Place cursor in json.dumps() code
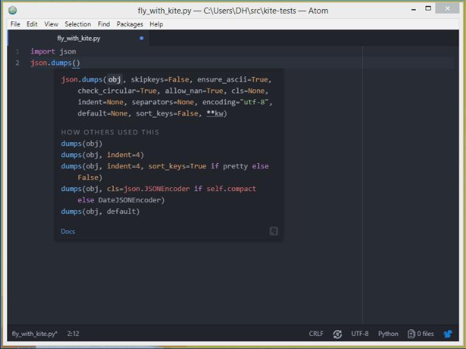466x349 pixels. (55, 63)
